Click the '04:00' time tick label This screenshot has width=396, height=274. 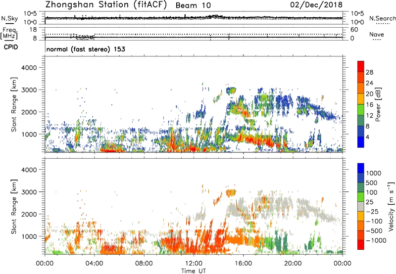95,264
